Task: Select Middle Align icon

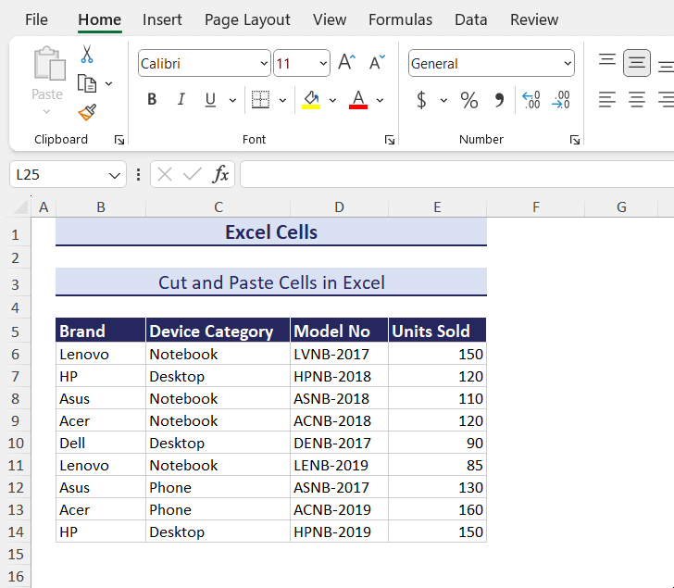Action: point(637,63)
